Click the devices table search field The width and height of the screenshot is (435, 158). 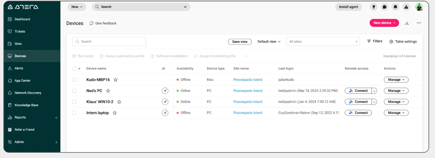click(109, 42)
